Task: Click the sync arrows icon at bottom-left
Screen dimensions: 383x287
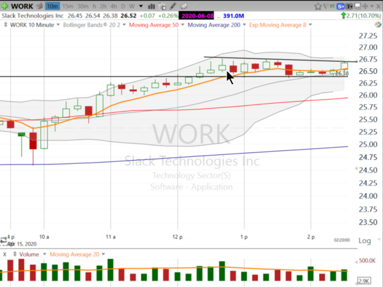Action: point(3,240)
